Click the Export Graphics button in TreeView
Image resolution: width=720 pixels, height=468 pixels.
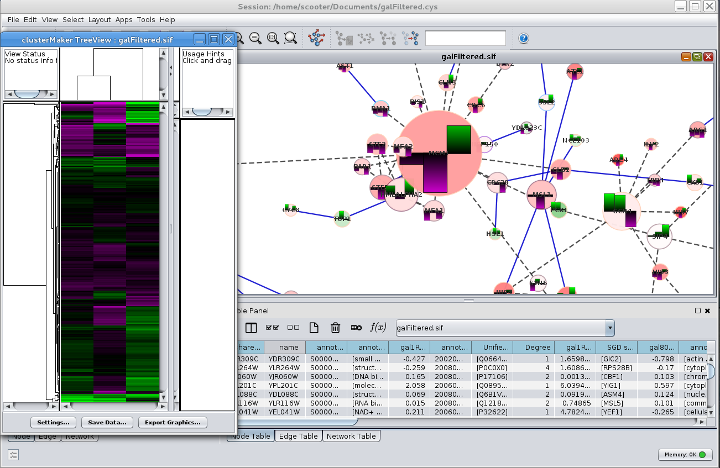pyautogui.click(x=173, y=423)
